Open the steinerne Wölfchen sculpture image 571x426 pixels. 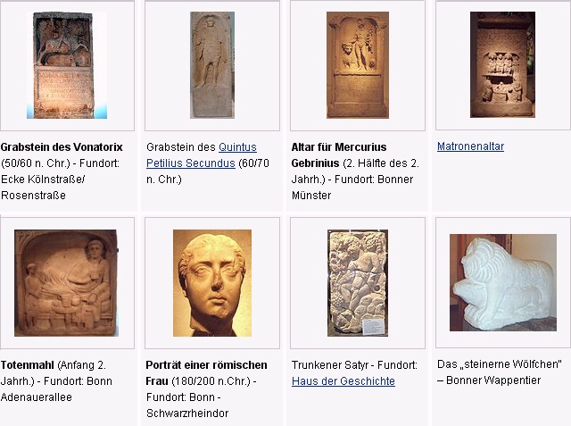click(503, 282)
